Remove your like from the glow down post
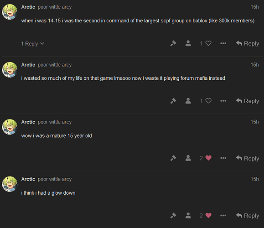The height and width of the screenshot is (228, 264). point(208,215)
